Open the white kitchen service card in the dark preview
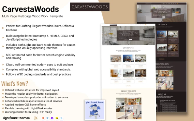 [173, 37]
